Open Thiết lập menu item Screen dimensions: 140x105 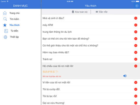point(14,37)
